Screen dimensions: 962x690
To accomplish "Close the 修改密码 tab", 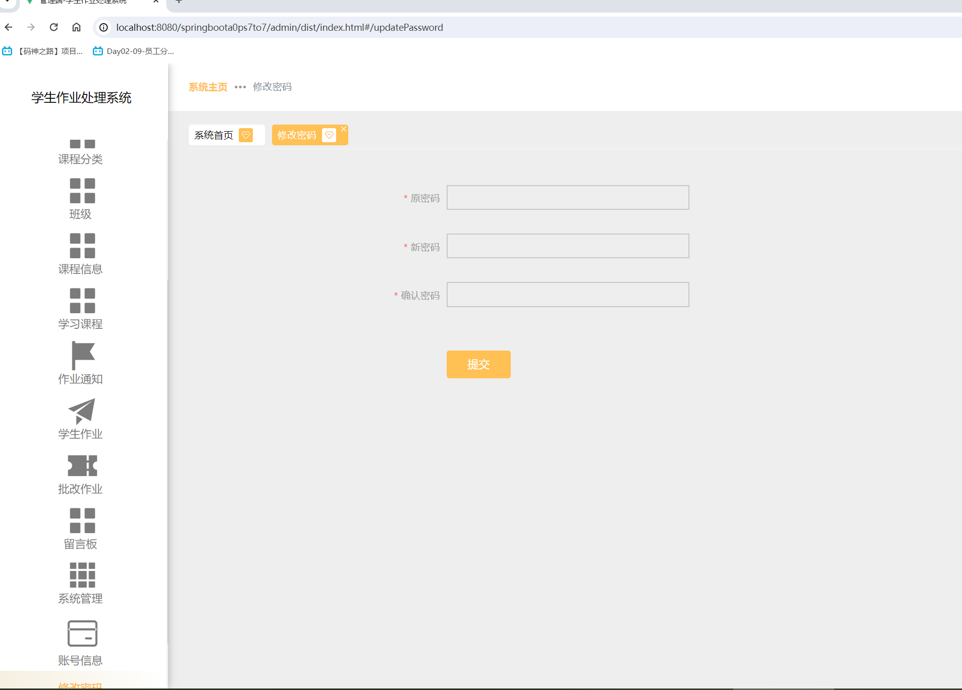I will [x=344, y=129].
